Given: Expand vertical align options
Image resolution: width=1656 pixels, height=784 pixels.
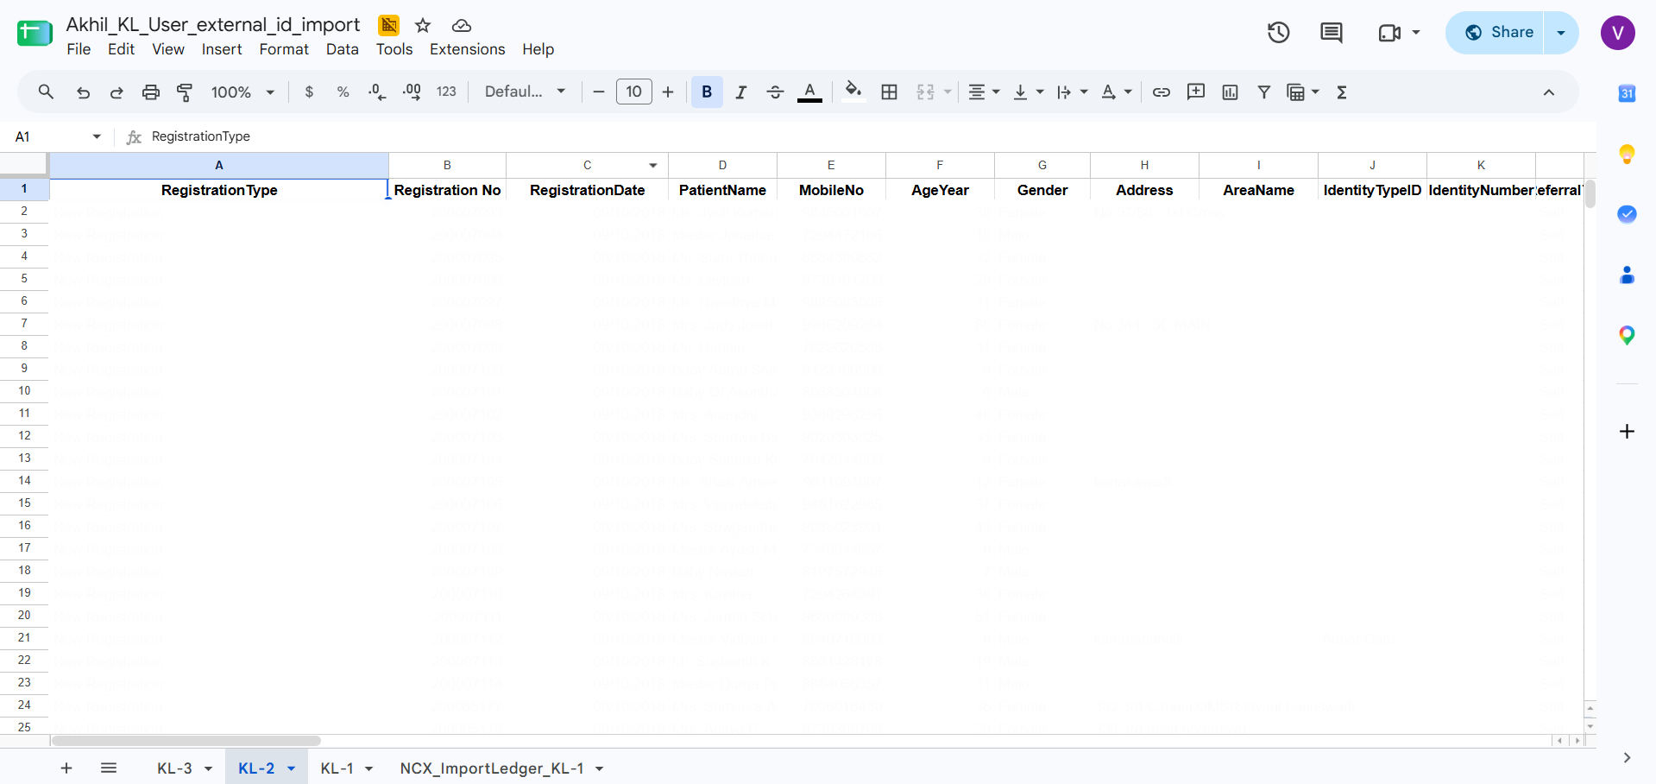Looking at the screenshot, I should pos(1028,92).
